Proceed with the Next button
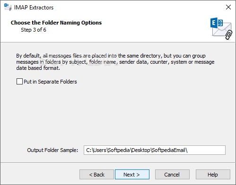Image resolution: width=236 pixels, height=185 pixels. point(132,175)
